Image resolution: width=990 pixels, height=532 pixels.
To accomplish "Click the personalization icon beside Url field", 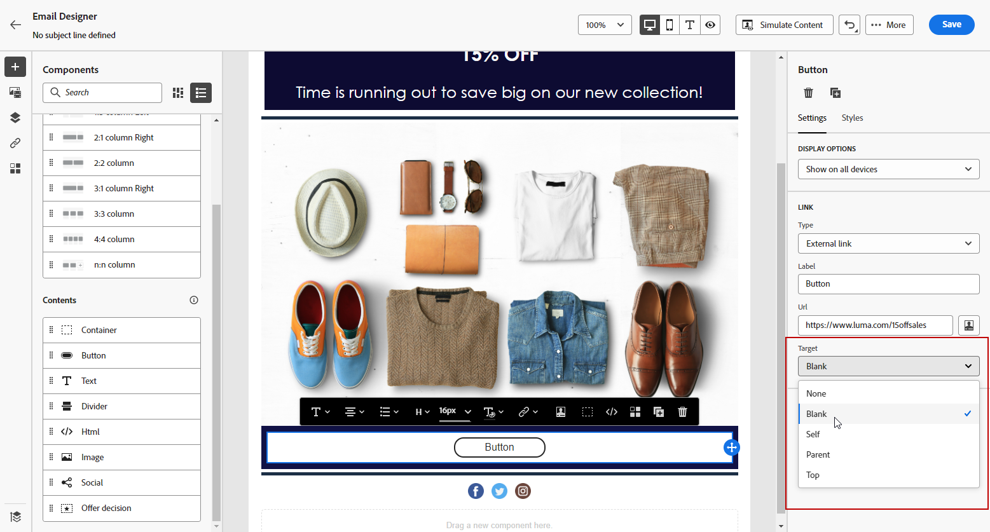I will pyautogui.click(x=968, y=325).
